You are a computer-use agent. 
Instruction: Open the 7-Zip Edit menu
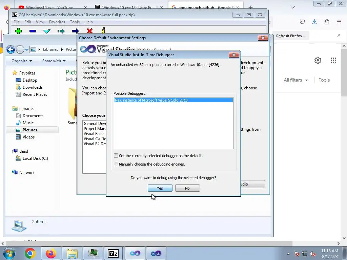[x=28, y=22]
